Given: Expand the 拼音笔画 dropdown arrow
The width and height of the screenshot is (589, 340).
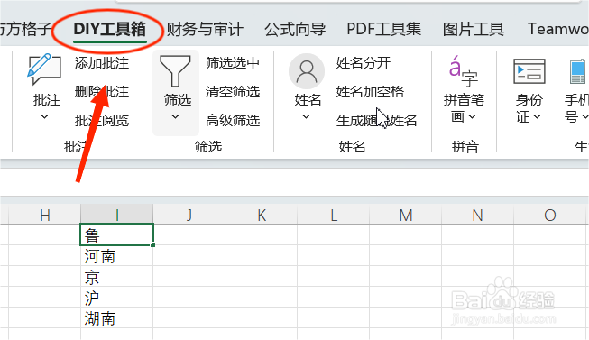Looking at the screenshot, I should point(472,117).
